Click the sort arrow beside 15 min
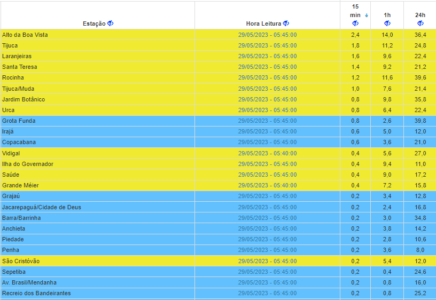 367,15
